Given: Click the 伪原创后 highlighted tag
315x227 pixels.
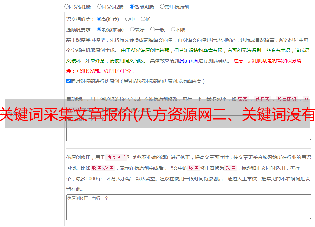Looking at the screenshot, I should click(x=116, y=157).
